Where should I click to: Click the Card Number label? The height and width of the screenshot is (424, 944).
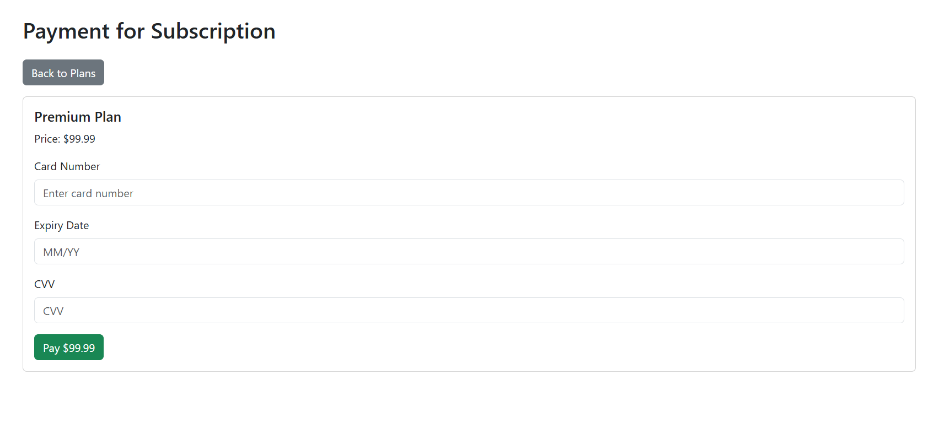pos(67,166)
